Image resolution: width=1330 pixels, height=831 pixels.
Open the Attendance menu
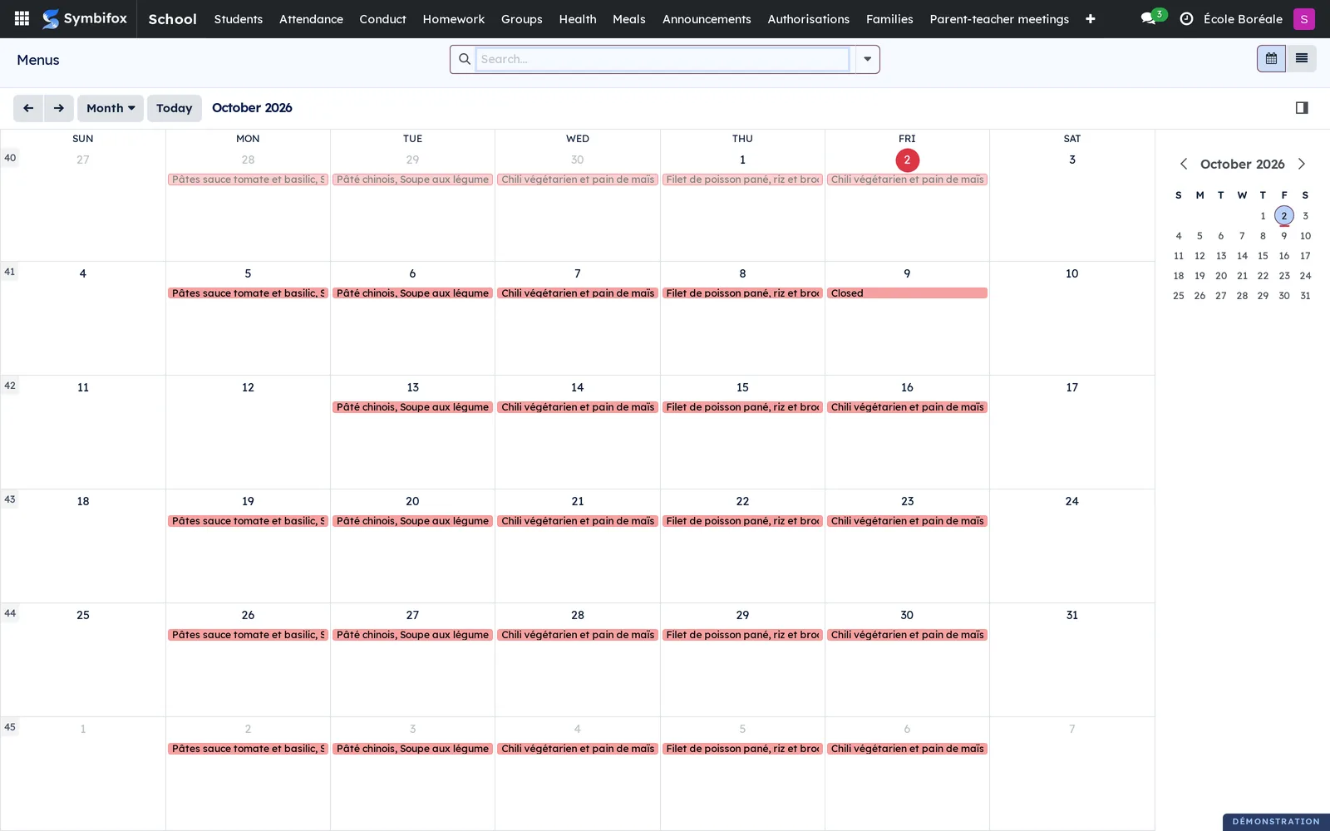(x=311, y=18)
